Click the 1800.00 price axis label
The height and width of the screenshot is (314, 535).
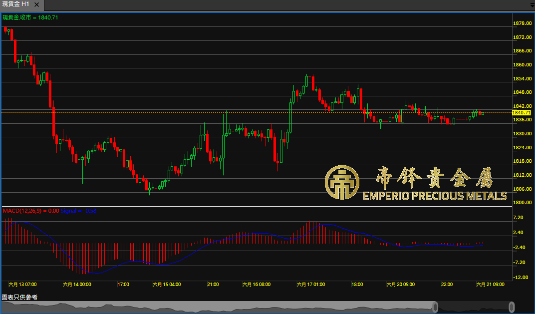pos(522,203)
